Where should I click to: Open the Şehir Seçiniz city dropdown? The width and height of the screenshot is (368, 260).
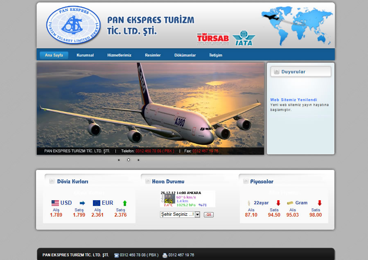(x=180, y=214)
